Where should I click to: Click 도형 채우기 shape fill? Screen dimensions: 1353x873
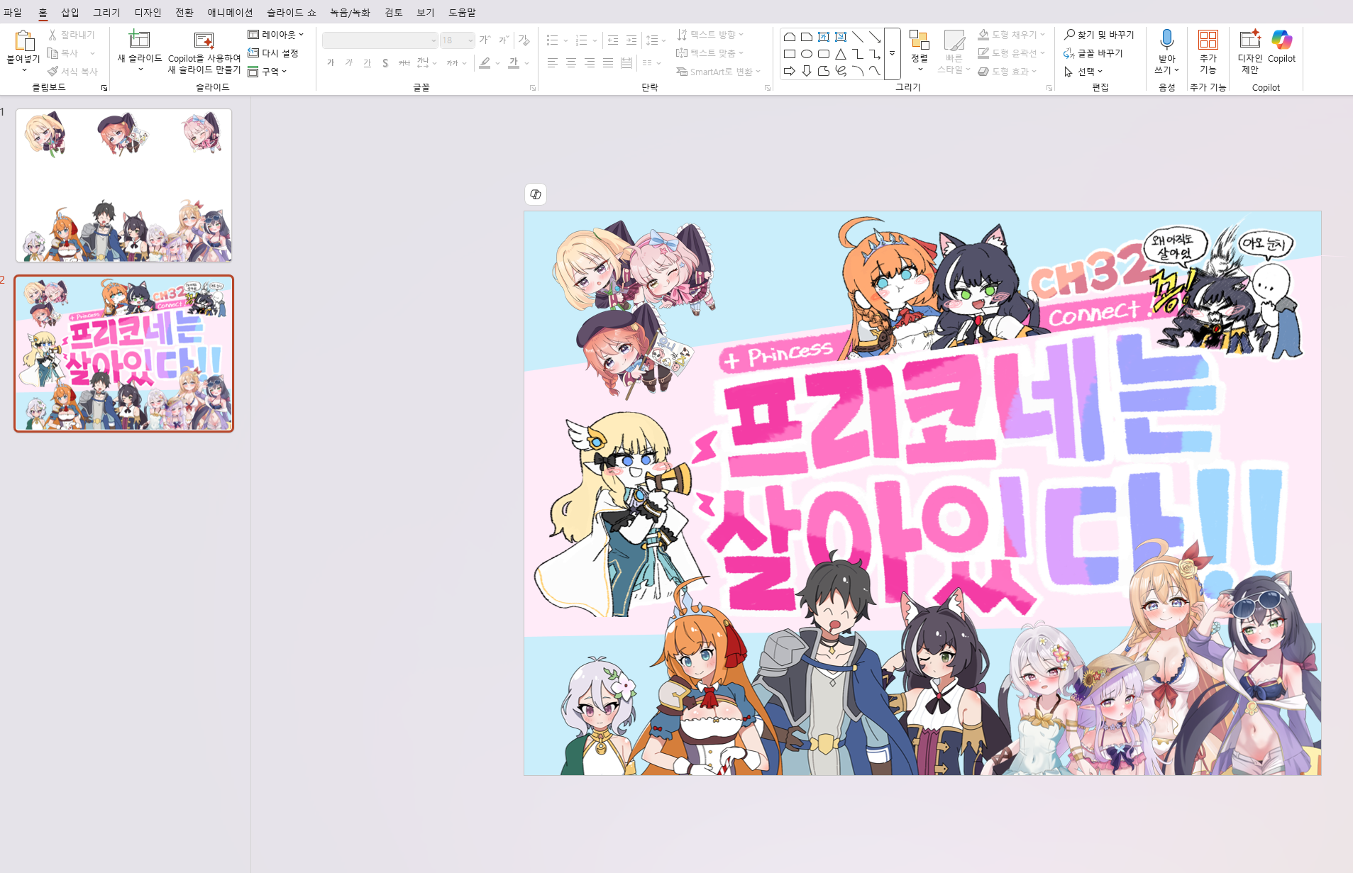pos(1011,34)
